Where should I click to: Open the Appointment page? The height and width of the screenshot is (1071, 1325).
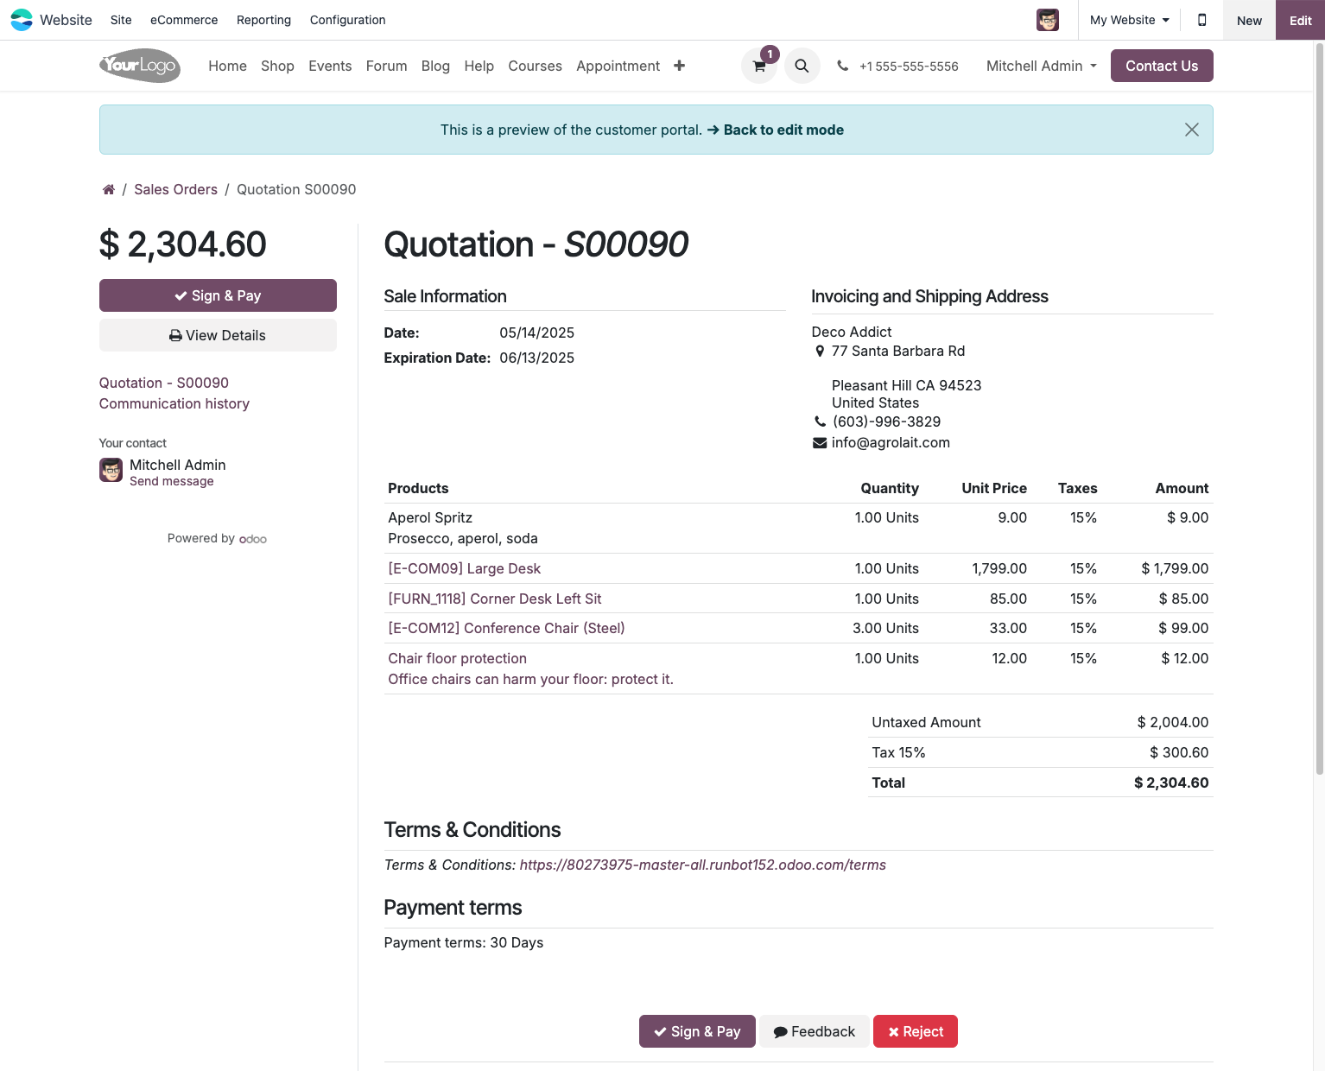coord(618,66)
